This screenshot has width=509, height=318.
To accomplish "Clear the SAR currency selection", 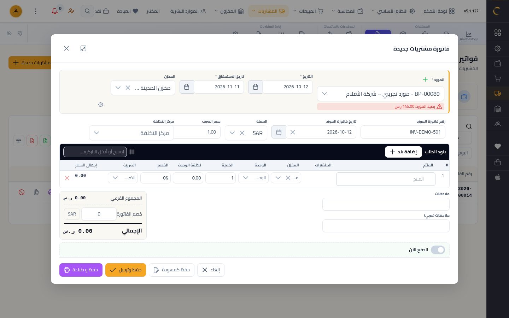I will click(242, 133).
